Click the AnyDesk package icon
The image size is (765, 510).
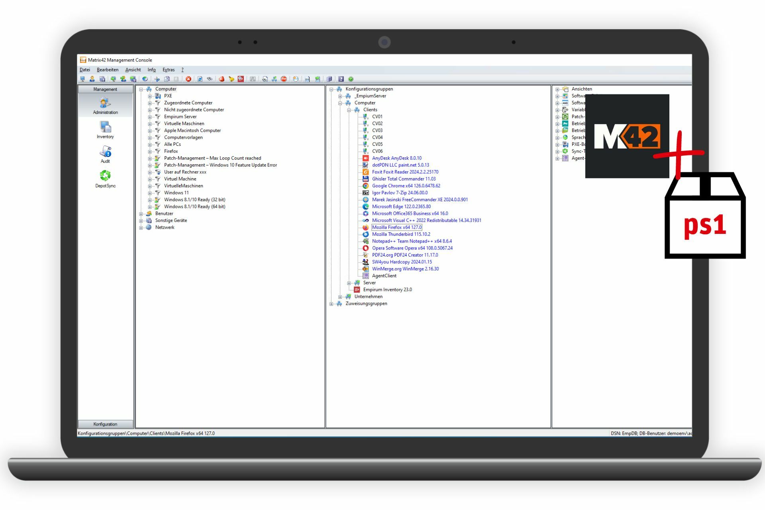[x=365, y=158]
